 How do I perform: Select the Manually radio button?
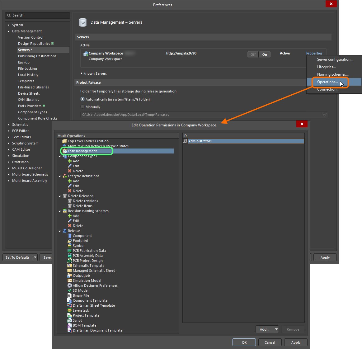point(82,107)
